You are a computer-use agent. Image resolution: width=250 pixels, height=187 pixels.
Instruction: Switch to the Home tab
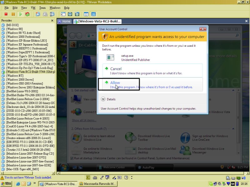click(64, 21)
